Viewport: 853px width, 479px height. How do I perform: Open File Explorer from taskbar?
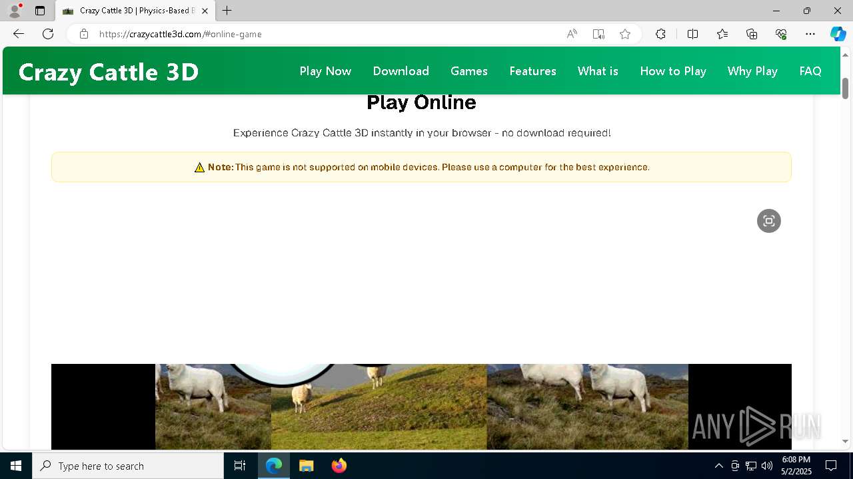pyautogui.click(x=306, y=466)
